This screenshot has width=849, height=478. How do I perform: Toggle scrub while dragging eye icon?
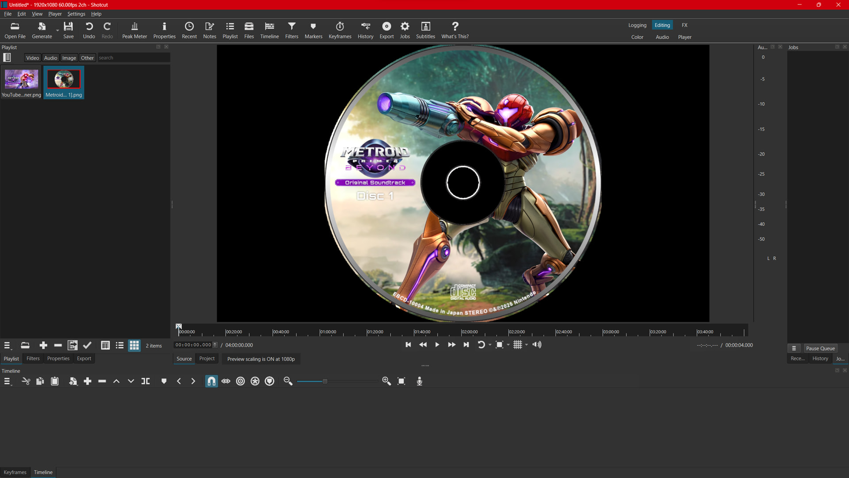(x=226, y=381)
